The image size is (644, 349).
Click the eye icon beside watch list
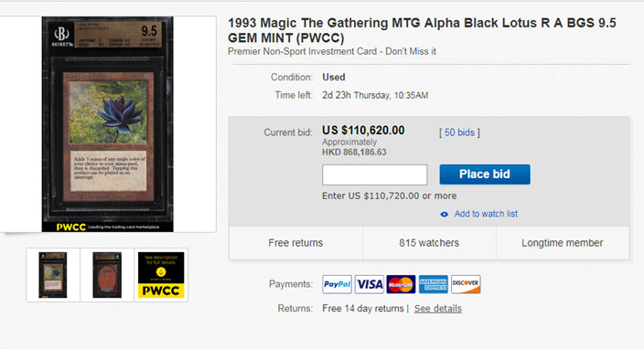click(444, 214)
